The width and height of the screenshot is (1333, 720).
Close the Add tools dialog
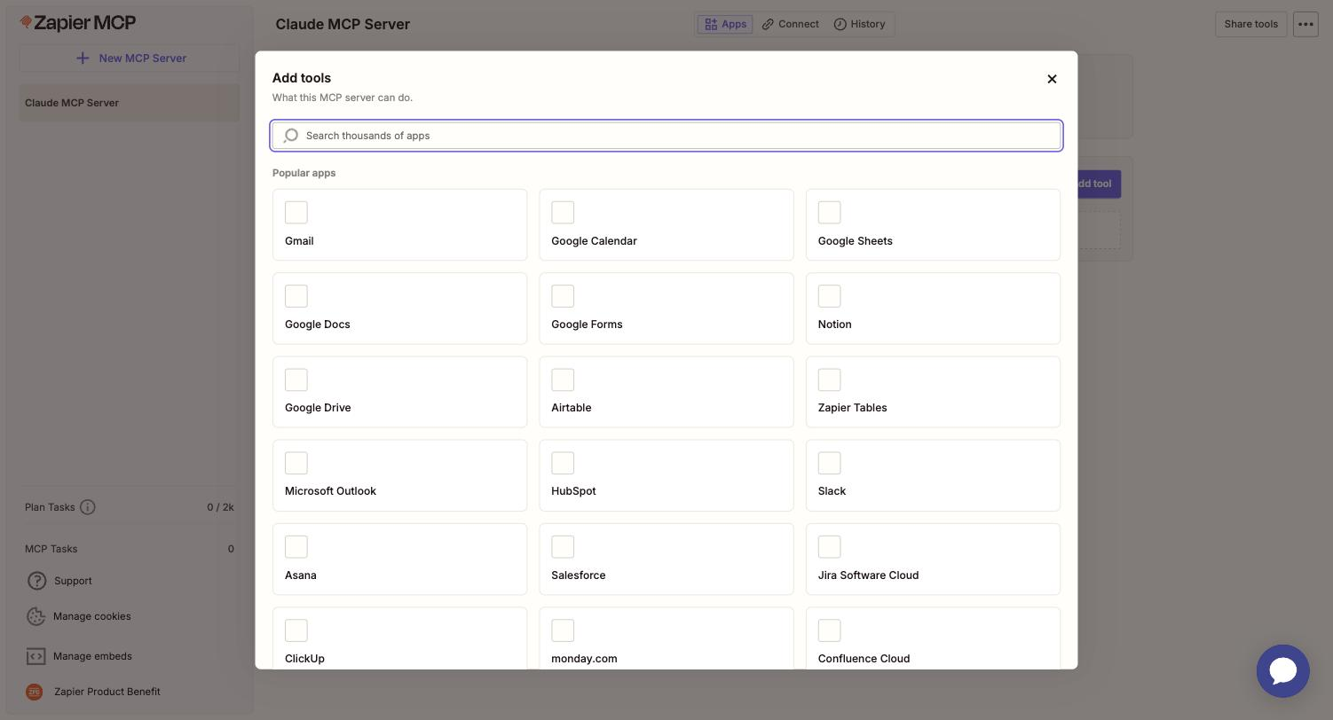click(x=1052, y=79)
